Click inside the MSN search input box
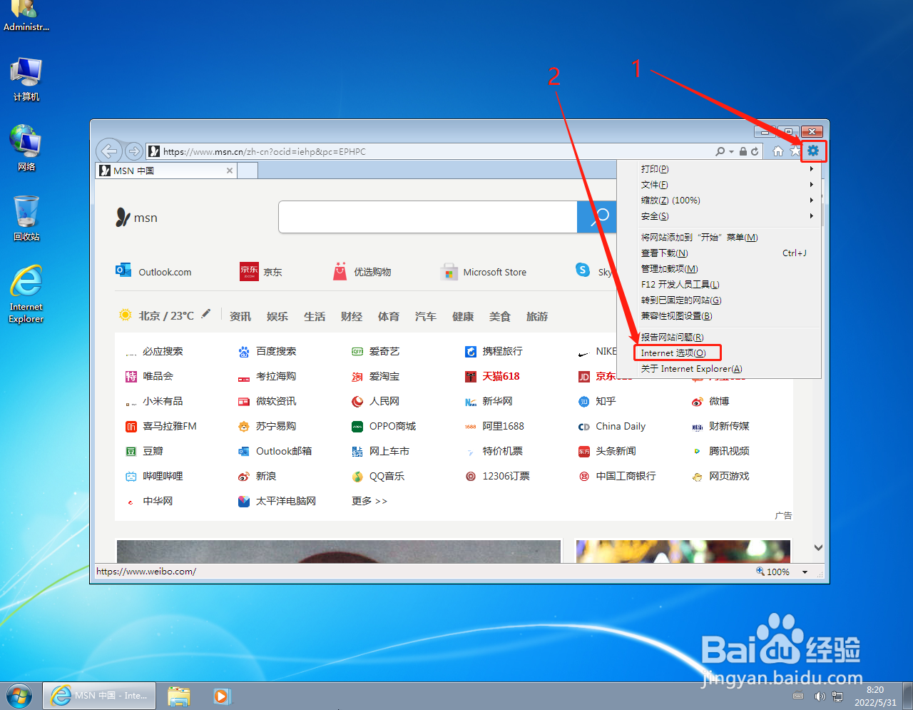 (427, 217)
